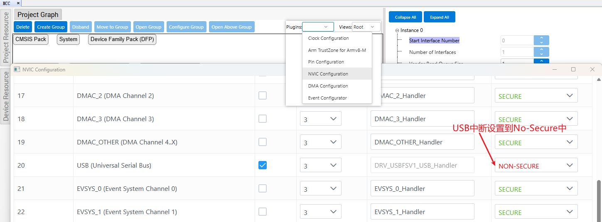Enable the EVSYS_1 interrupt checkbox

coord(263,212)
